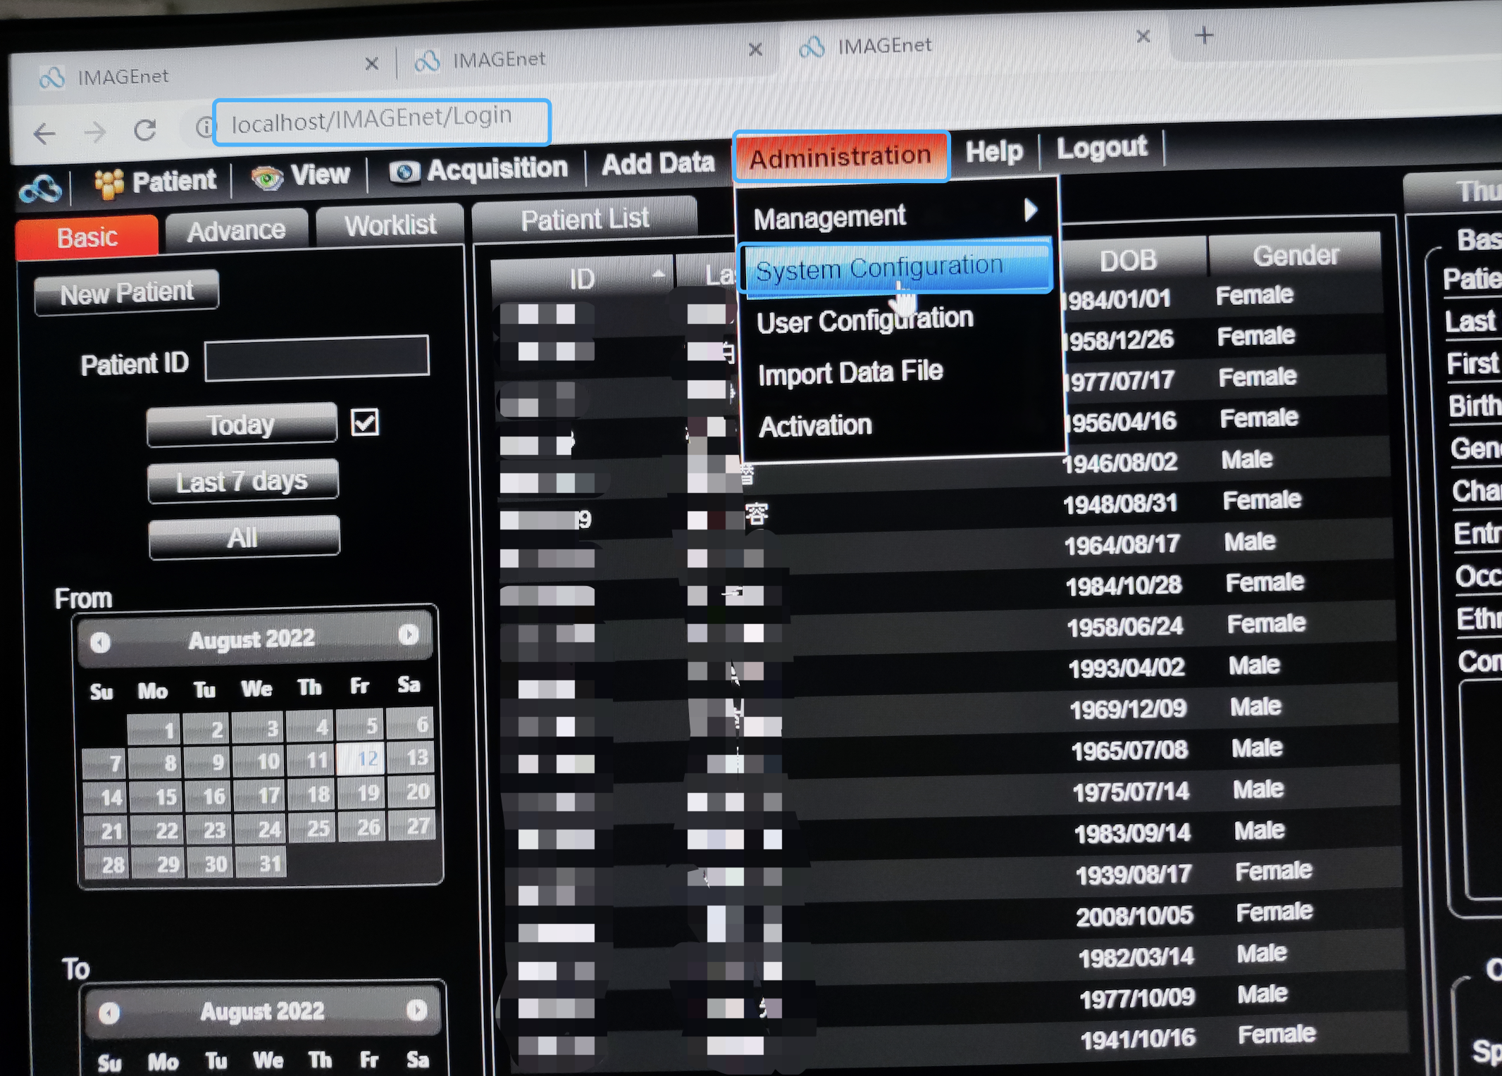Switch to the Advance search tab

[x=237, y=230]
